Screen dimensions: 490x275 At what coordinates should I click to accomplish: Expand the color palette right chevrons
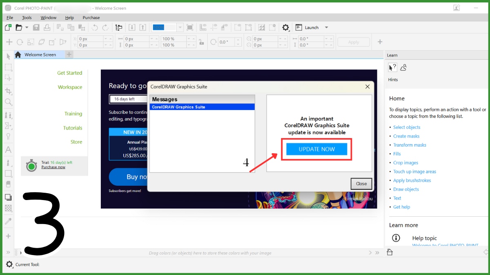pyautogui.click(x=377, y=253)
